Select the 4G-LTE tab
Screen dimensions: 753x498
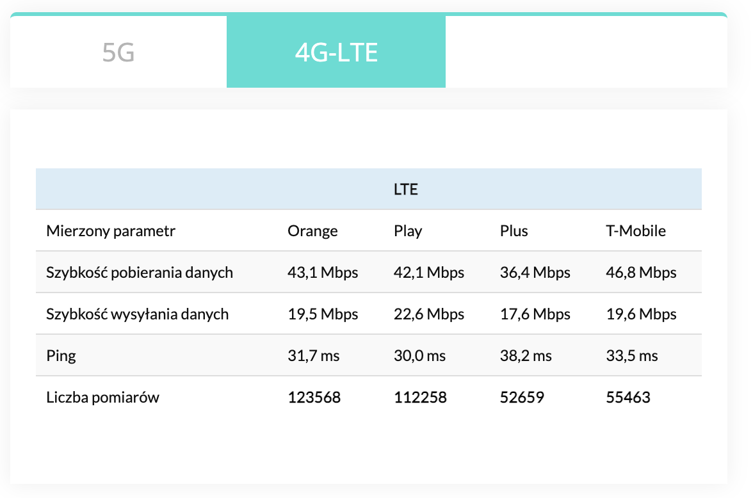[x=336, y=52]
